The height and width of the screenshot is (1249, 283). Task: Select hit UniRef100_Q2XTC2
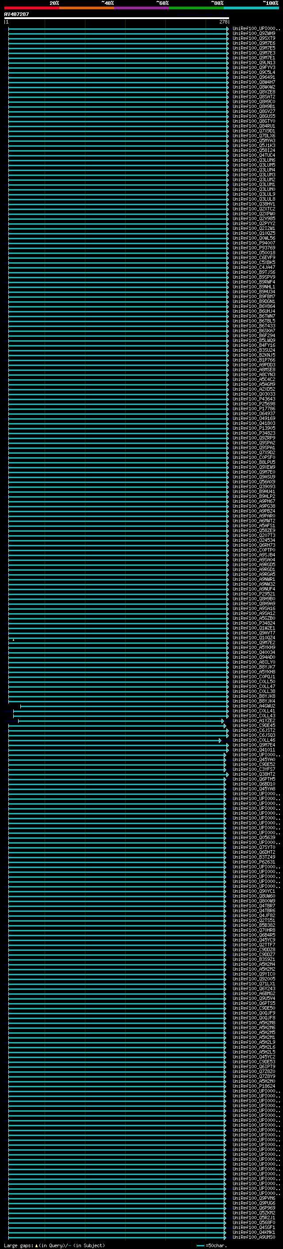(254, 209)
